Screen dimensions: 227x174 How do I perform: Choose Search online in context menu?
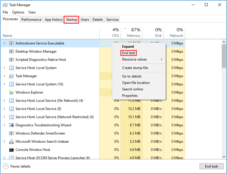pyautogui.click(x=132, y=89)
